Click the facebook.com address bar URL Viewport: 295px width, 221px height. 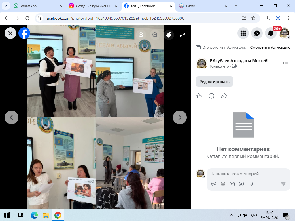point(115,18)
